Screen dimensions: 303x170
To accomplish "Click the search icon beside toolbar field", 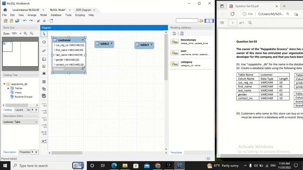I will coord(201,21).
